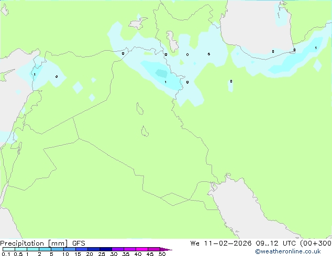
Task: Click the 15 to 20 mm legend swatch
Action: (x=81, y=249)
